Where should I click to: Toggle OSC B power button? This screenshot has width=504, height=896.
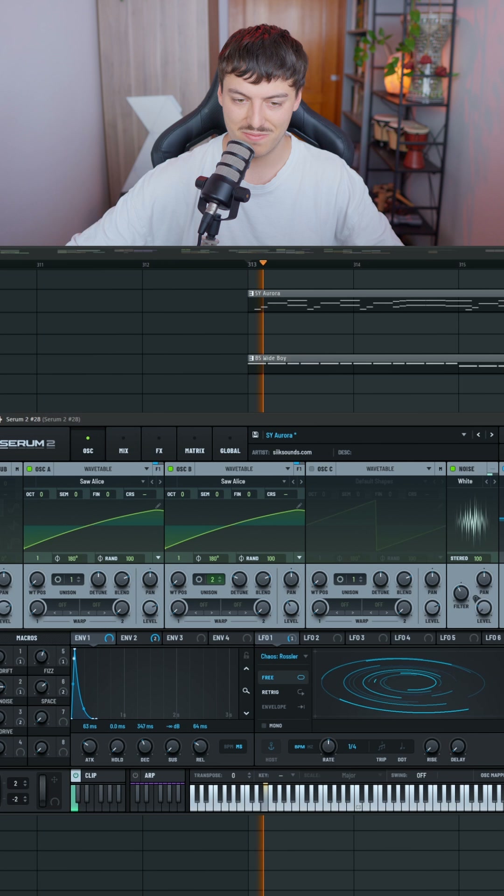tap(170, 469)
